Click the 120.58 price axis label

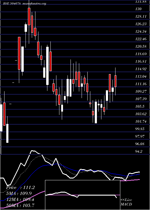point(140,46)
